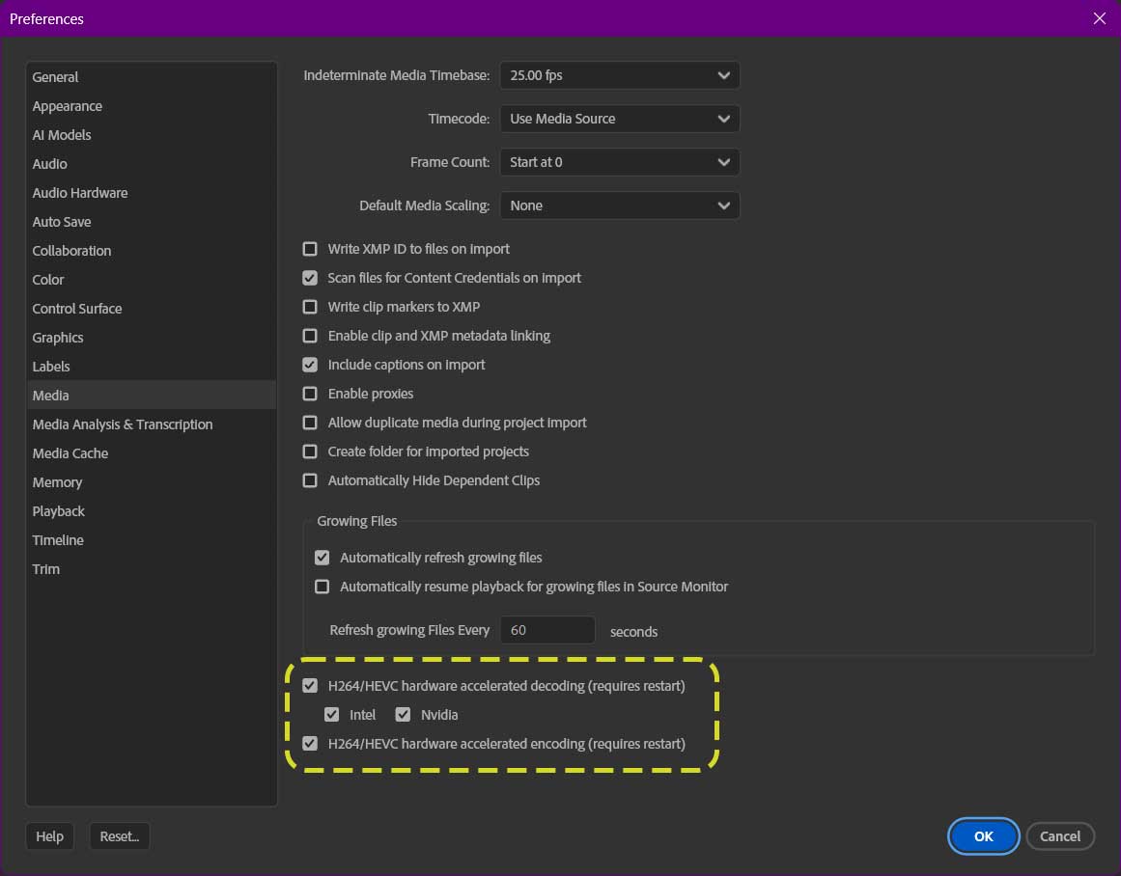The image size is (1121, 876).
Task: Open the Frame Count dropdown
Action: (x=619, y=162)
